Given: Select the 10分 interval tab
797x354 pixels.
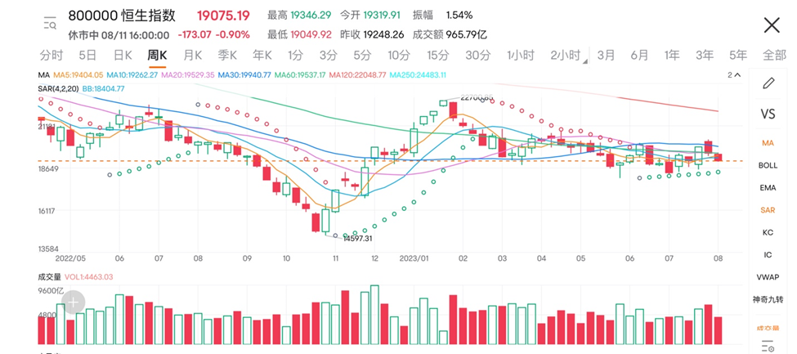Looking at the screenshot, I should [x=399, y=55].
